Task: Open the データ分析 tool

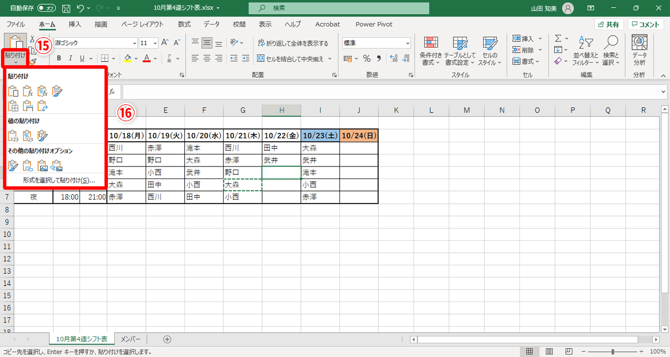Action: point(639,50)
